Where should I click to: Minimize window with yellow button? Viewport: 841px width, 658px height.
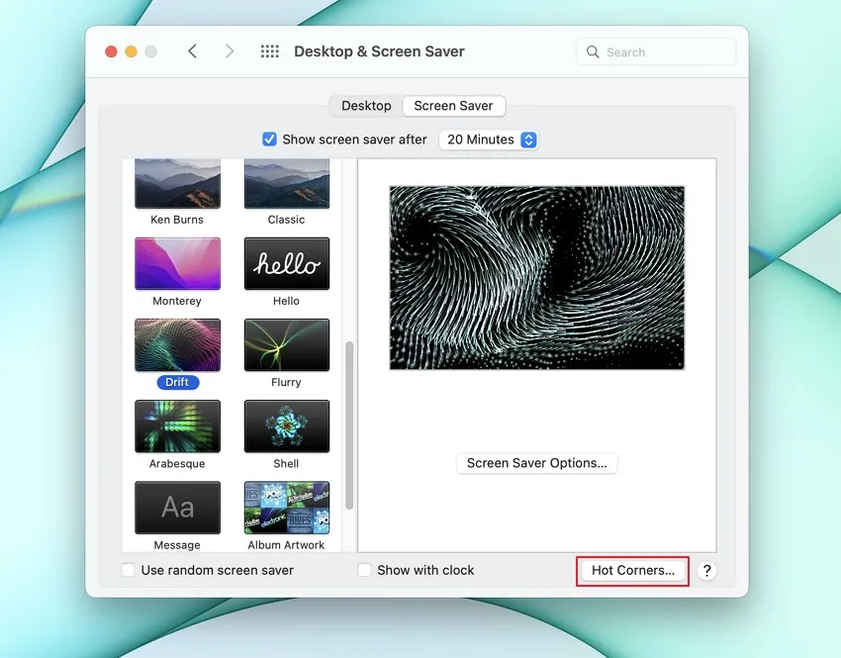(131, 51)
